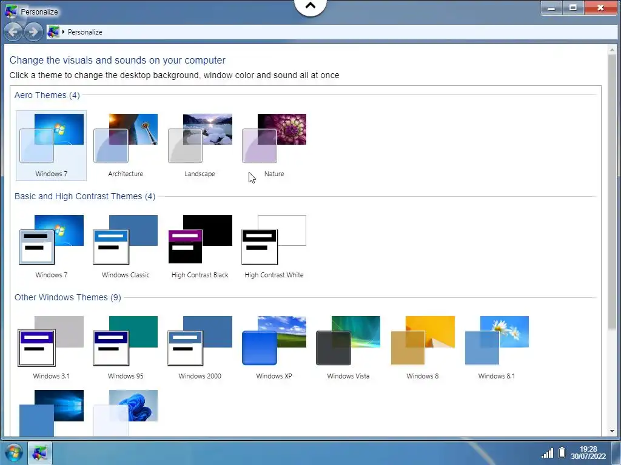Click the scrollbar up arrow
This screenshot has height=465, width=621.
[613, 50]
